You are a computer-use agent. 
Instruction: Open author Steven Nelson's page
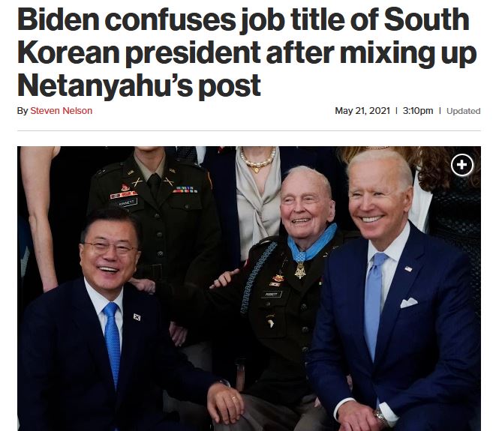click(x=61, y=111)
